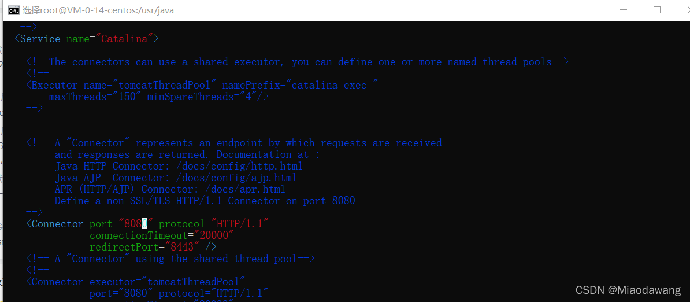Click the executor="tomcatThreadPool" attribute value
This screenshot has height=302, width=690.
(193, 282)
